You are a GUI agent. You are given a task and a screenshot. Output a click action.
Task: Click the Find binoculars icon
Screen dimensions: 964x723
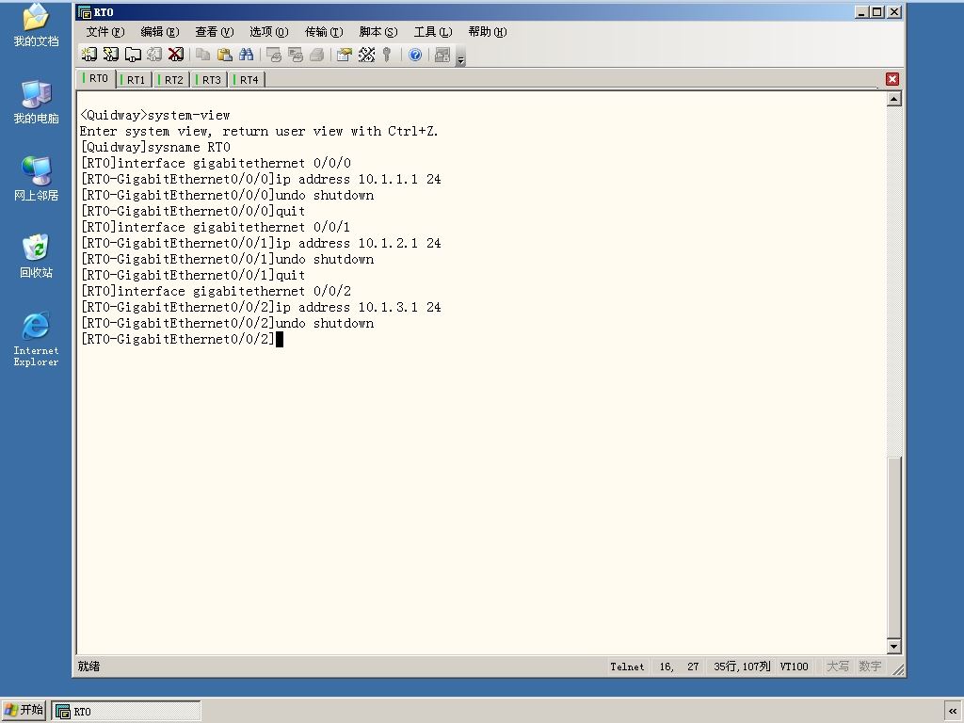[246, 55]
